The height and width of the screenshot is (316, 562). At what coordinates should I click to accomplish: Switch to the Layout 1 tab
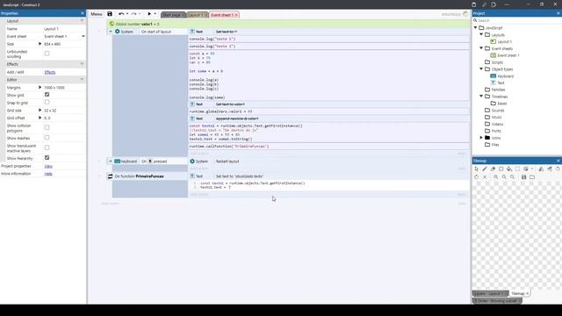pyautogui.click(x=197, y=15)
